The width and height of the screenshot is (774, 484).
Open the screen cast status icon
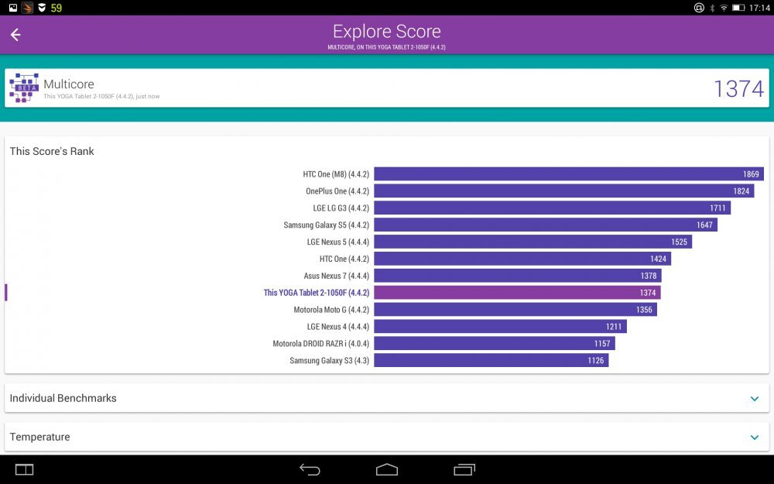tap(699, 7)
